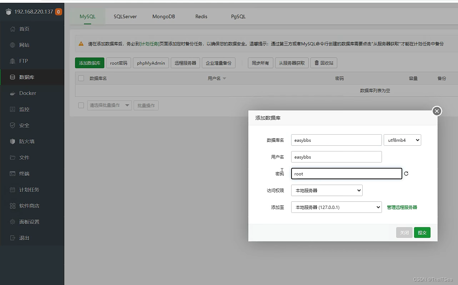Click the 用户名 column filter arrow
458x285 pixels.
click(x=224, y=79)
